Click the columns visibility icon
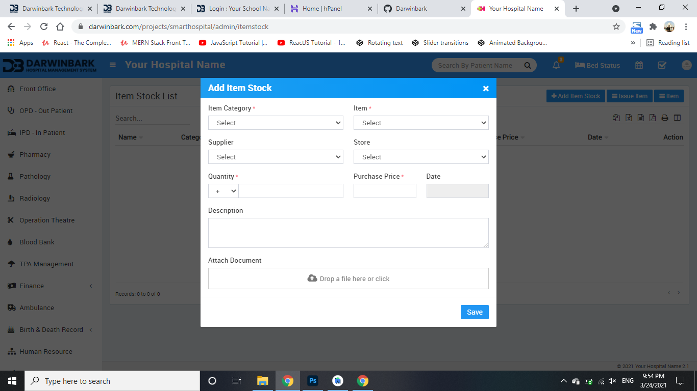The height and width of the screenshot is (391, 697). click(677, 118)
